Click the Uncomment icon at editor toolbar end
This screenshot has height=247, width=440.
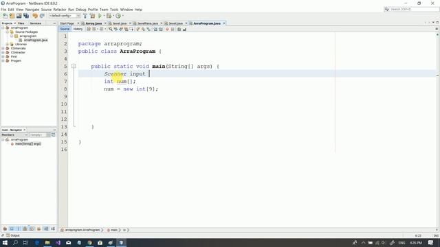point(184,29)
